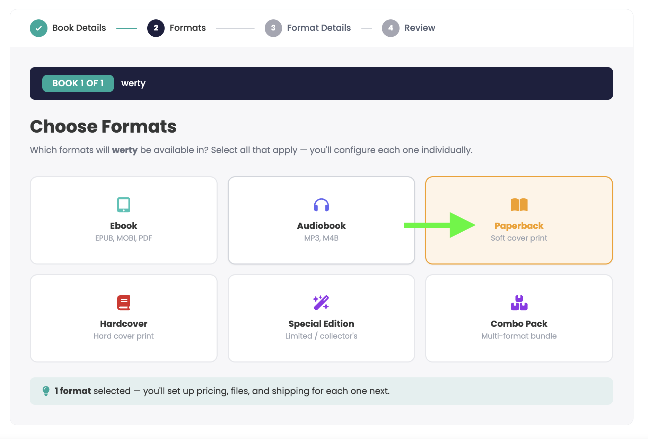The height and width of the screenshot is (439, 648).
Task: Click the lightbulb tip icon
Action: tap(46, 391)
